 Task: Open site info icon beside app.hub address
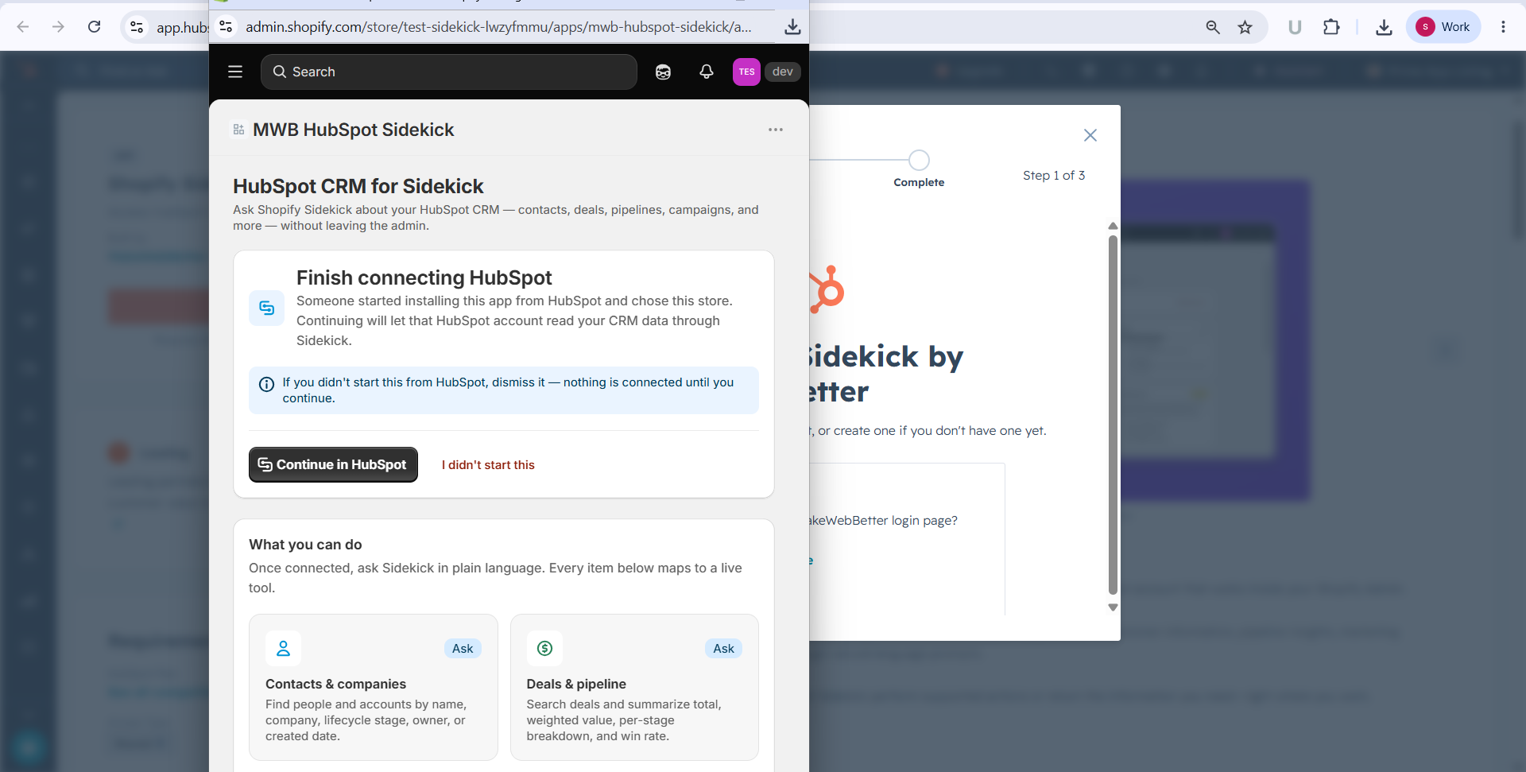[137, 27]
